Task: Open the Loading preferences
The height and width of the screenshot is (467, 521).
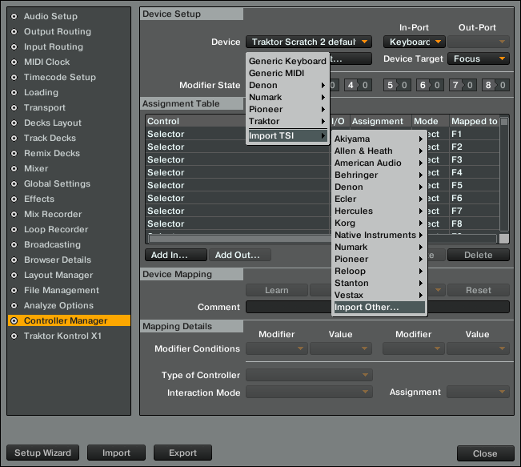Action: (41, 92)
